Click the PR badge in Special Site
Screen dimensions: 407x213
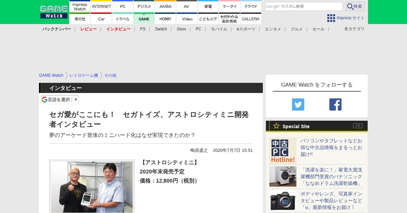[x=358, y=126]
